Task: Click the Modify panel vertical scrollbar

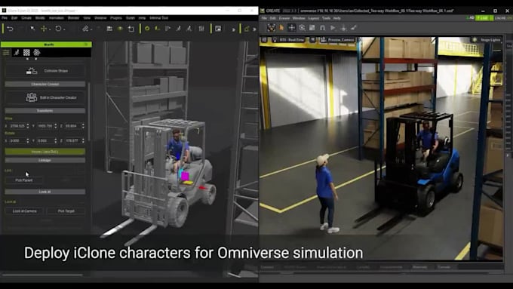Action: [x=89, y=111]
